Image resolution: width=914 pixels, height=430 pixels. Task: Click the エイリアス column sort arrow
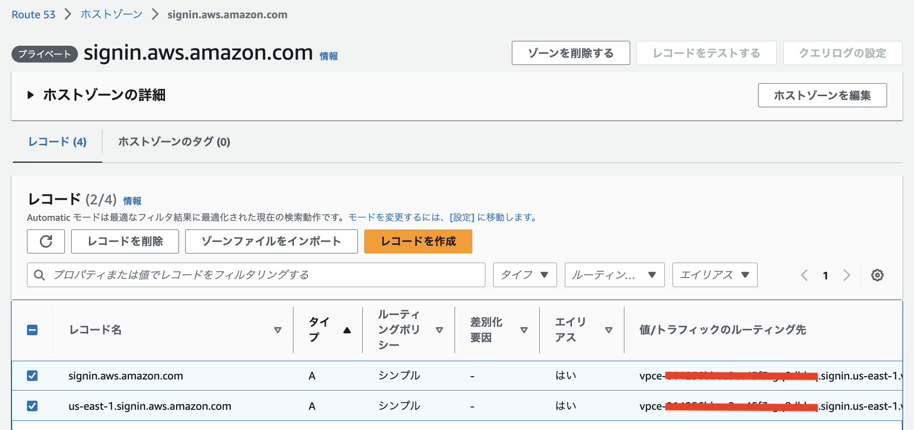click(x=609, y=330)
